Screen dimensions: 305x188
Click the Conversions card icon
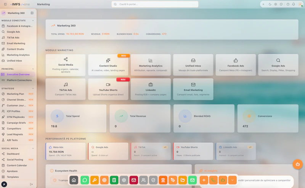(249, 116)
